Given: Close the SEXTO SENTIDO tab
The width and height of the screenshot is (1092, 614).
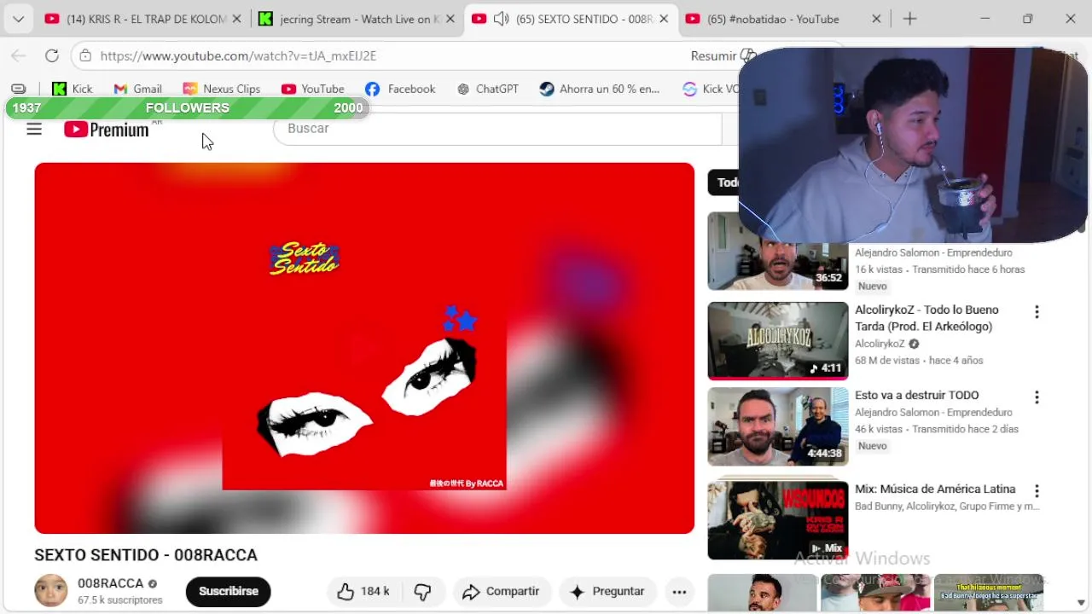Looking at the screenshot, I should tap(664, 19).
